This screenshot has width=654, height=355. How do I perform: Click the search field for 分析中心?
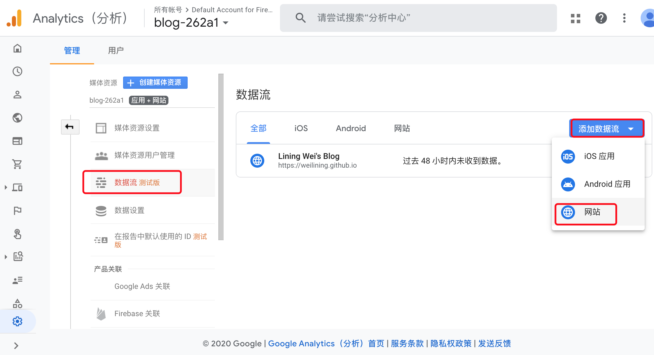(x=418, y=18)
